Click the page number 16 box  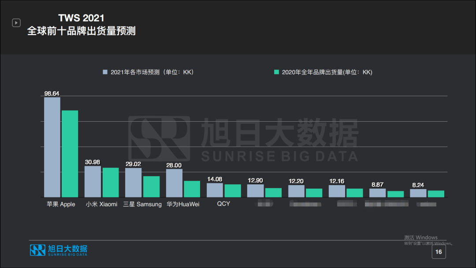439,252
